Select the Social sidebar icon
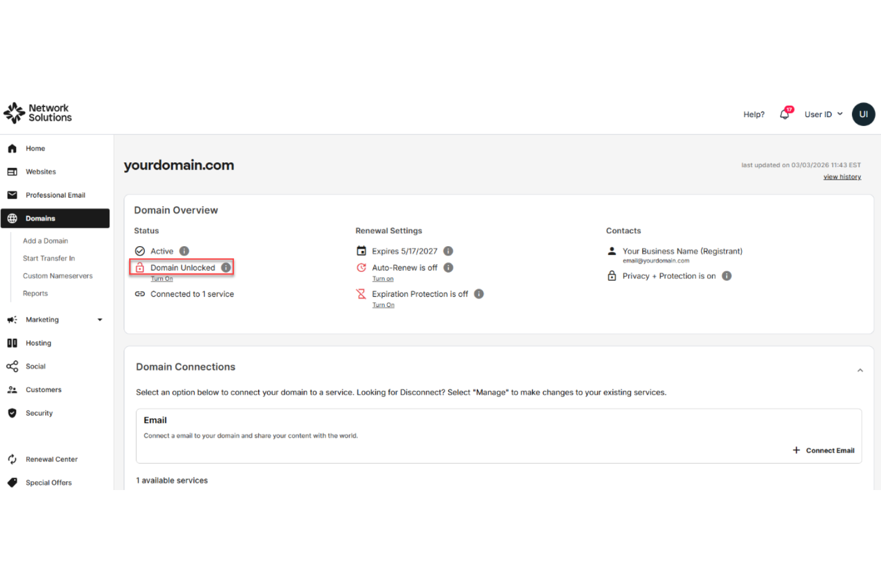Viewport: 881px width, 587px height. (13, 366)
